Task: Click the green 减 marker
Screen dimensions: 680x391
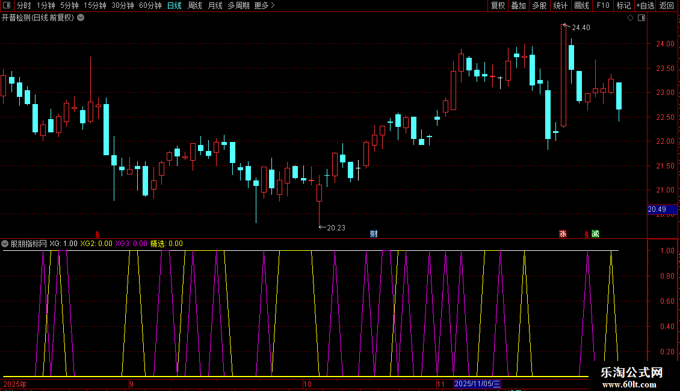Action: coord(595,234)
